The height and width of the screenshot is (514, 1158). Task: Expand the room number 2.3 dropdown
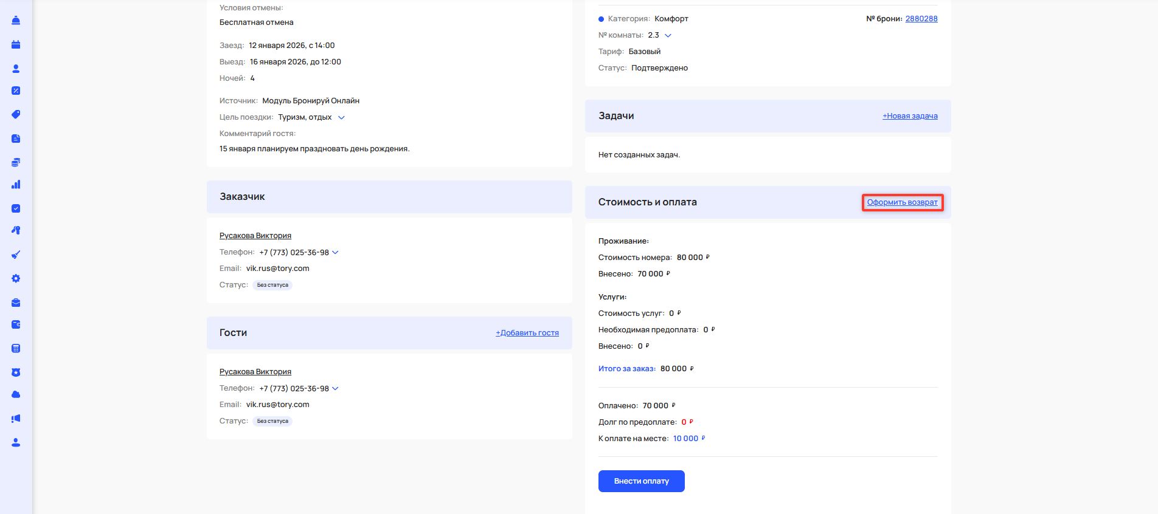point(668,35)
